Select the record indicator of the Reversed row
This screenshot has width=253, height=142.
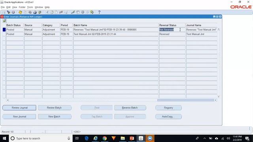click(x=4, y=34)
